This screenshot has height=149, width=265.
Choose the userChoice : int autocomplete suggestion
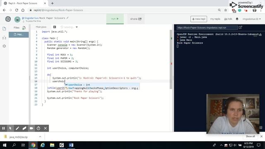102,84
